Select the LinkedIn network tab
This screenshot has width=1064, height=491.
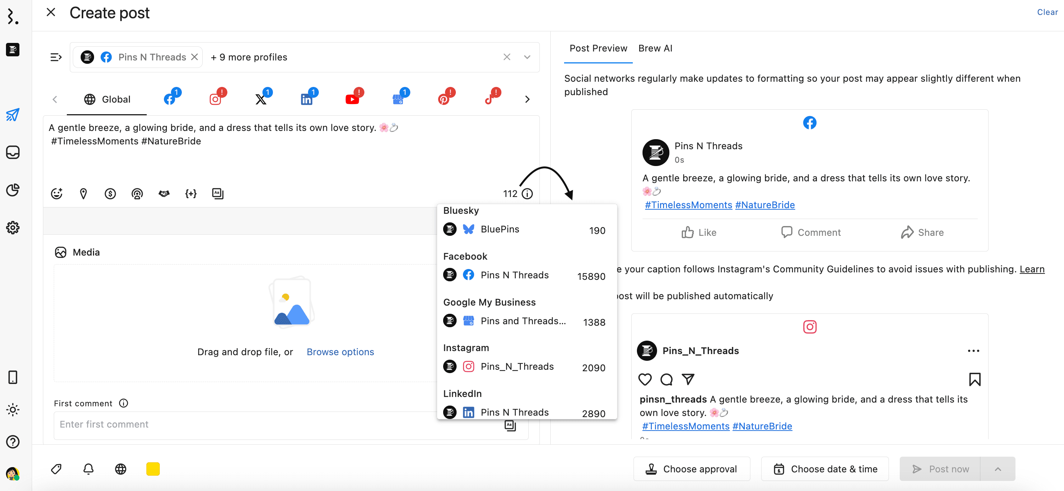coord(307,99)
